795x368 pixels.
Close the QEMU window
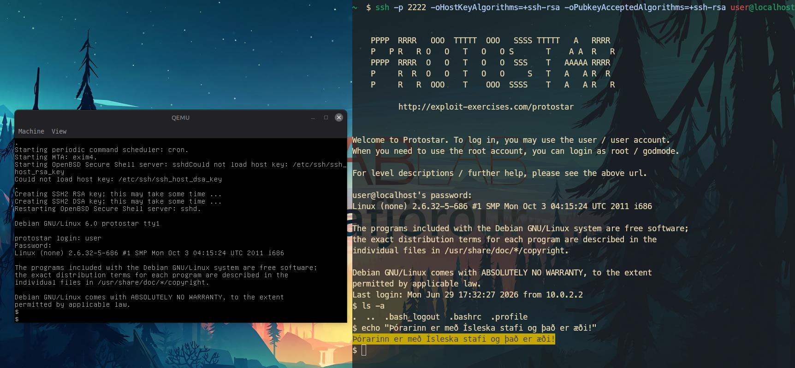click(x=339, y=117)
